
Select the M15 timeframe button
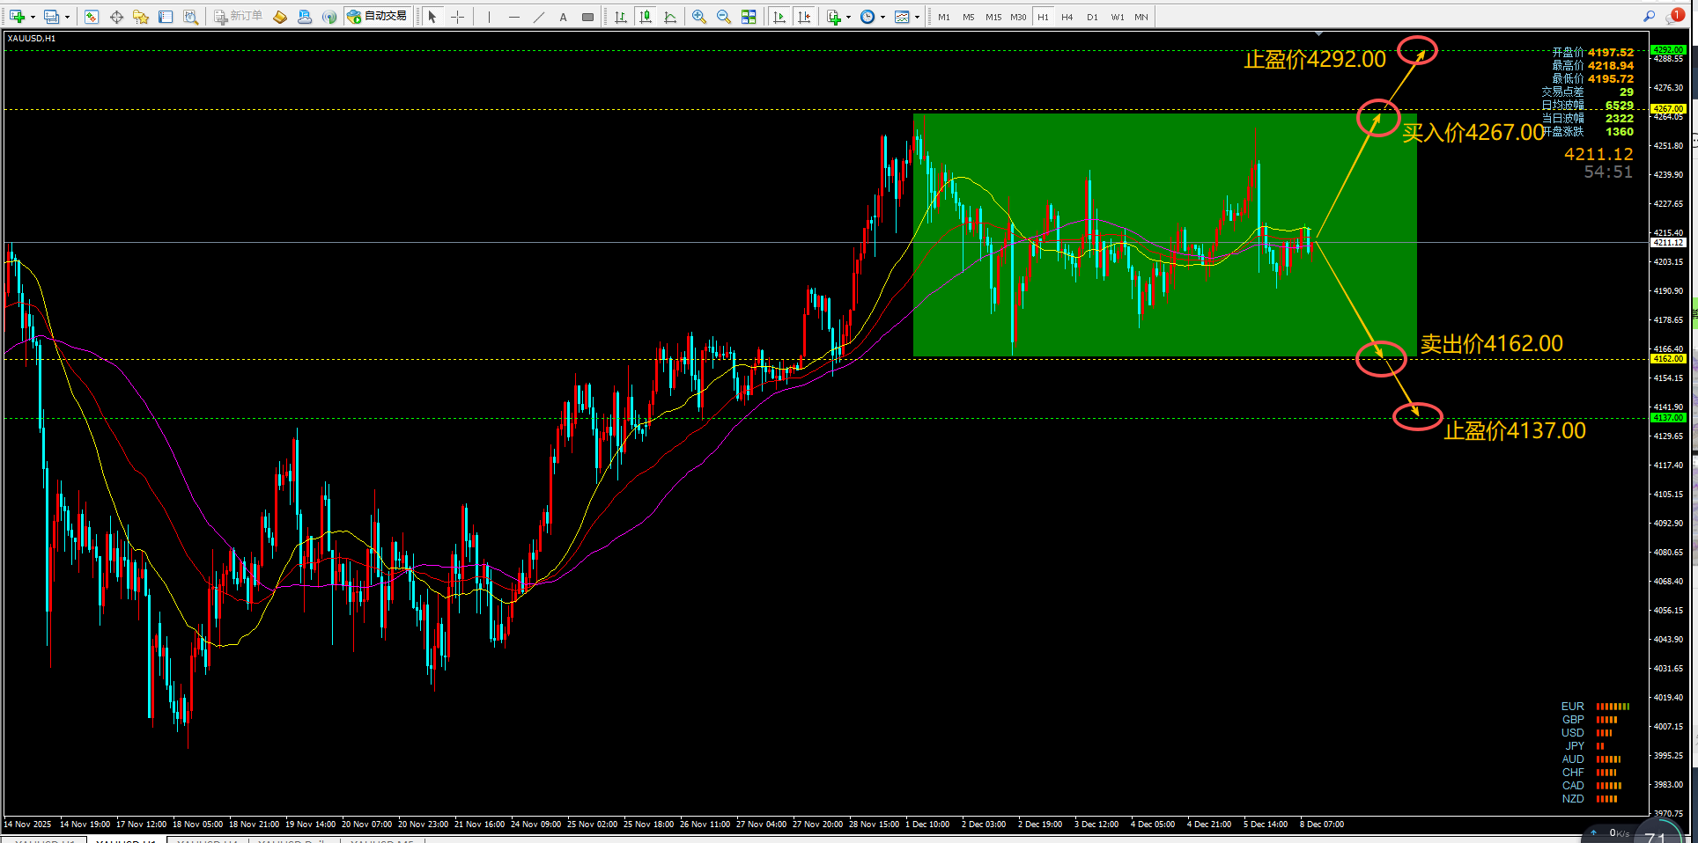click(993, 17)
